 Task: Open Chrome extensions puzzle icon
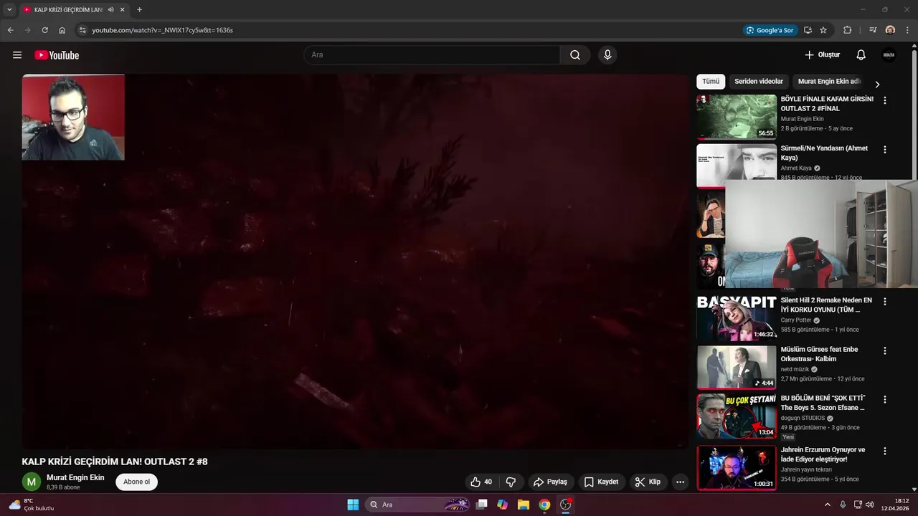pos(847,30)
